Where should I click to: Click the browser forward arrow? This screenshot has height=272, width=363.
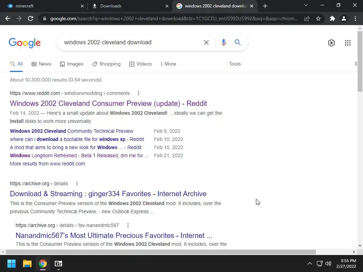19,18
